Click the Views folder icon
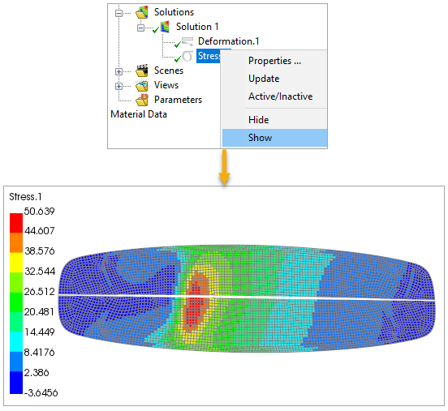This screenshot has width=448, height=411. pyautogui.click(x=142, y=85)
